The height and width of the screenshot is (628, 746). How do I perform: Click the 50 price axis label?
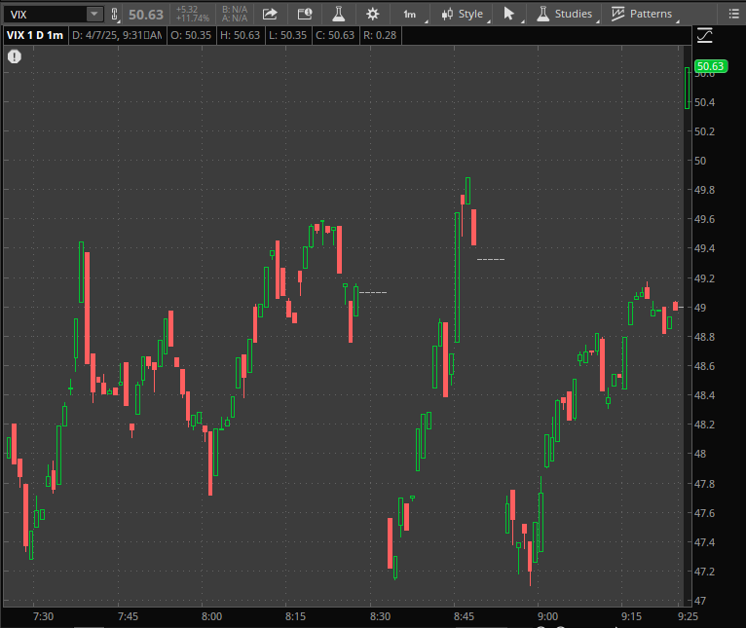[x=700, y=161]
